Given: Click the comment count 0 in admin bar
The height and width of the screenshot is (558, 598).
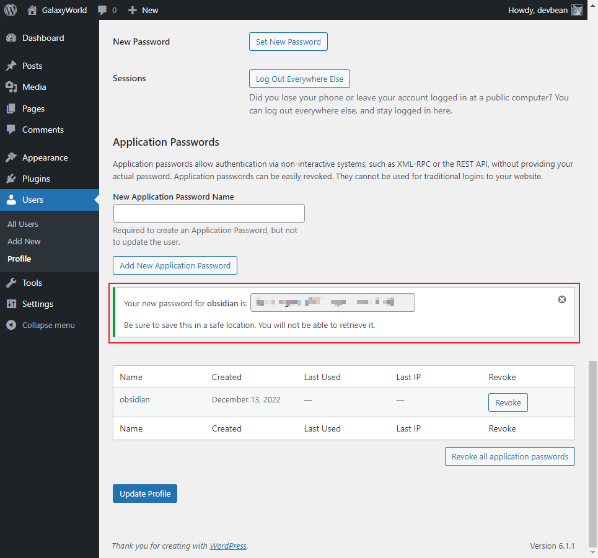Looking at the screenshot, I should tap(115, 11).
